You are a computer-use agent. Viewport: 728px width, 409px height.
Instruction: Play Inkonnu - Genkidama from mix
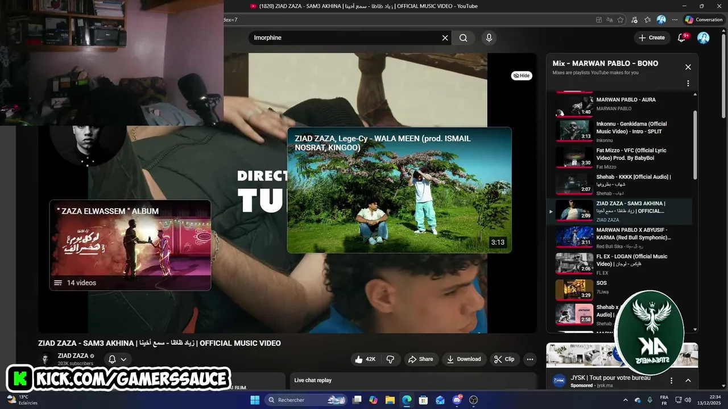[622, 131]
